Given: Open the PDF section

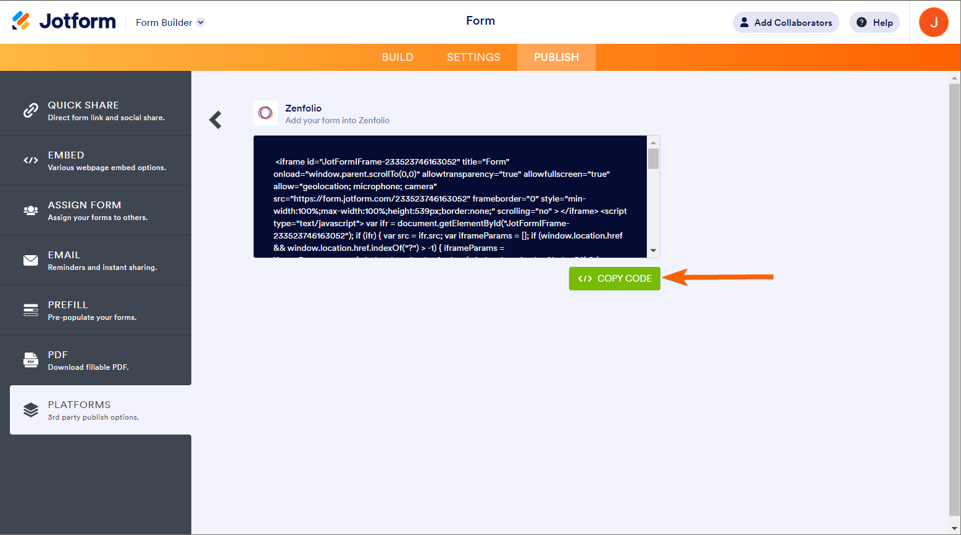Looking at the screenshot, I should coord(96,360).
